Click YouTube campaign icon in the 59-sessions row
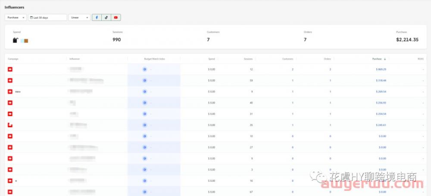 (x=10, y=81)
